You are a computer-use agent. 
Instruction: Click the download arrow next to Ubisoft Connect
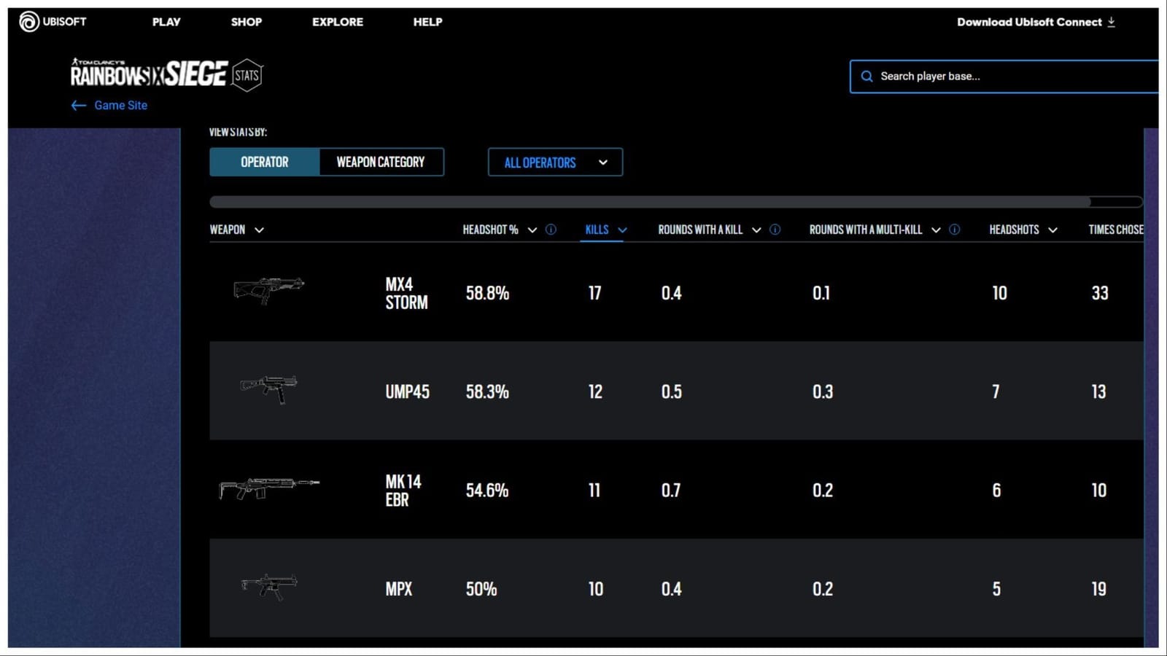(x=1111, y=22)
